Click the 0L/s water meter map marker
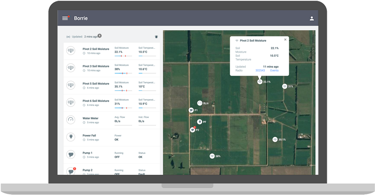This screenshot has width=375, height=195. click(200, 103)
